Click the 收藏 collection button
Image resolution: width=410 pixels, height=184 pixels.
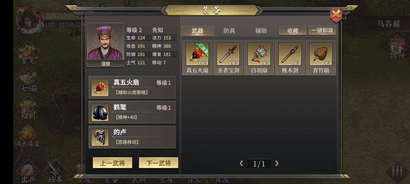(x=293, y=31)
